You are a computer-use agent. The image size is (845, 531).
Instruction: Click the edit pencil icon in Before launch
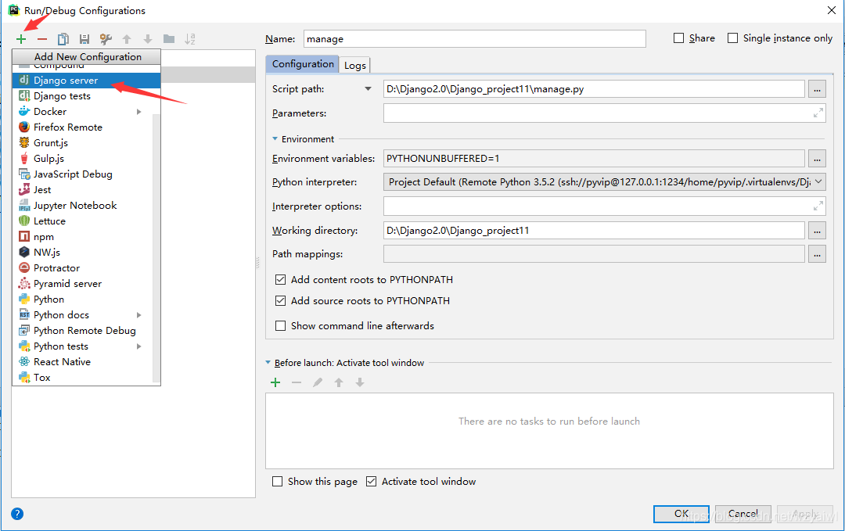(318, 382)
